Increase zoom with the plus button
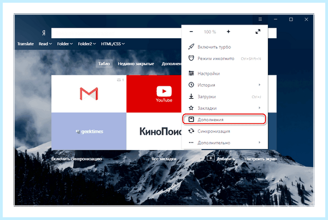The image size is (328, 220). click(228, 32)
